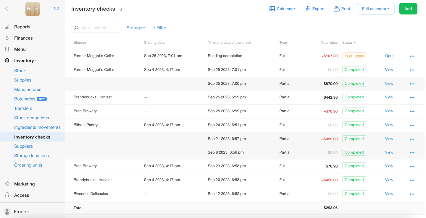Click the Marketing pie chart icon
Viewport: 426px width, 218px height.
7,184
